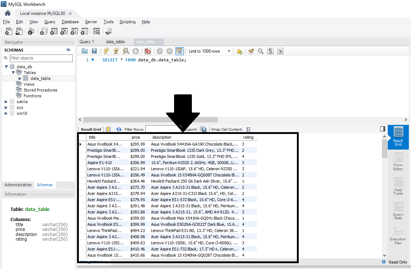The width and height of the screenshot is (411, 269).
Task: Select Stored Procedures in navigator
Action: tap(40, 90)
